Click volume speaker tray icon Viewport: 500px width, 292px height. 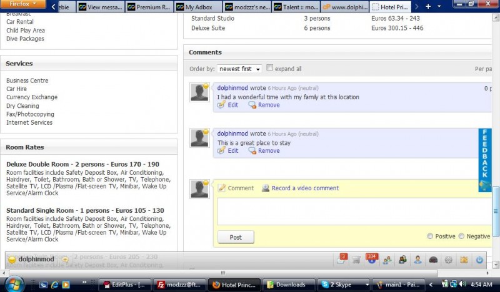[x=462, y=284]
